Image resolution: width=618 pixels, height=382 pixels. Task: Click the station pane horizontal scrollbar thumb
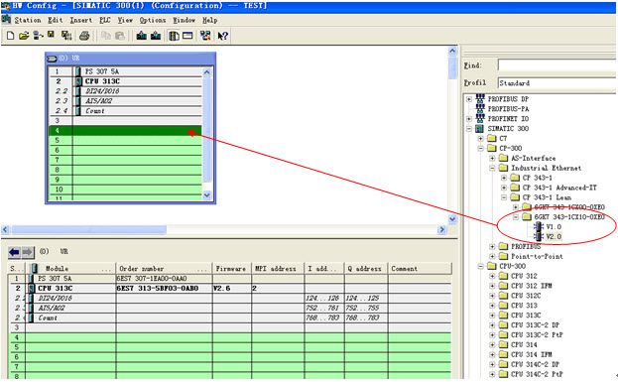tap(88, 230)
